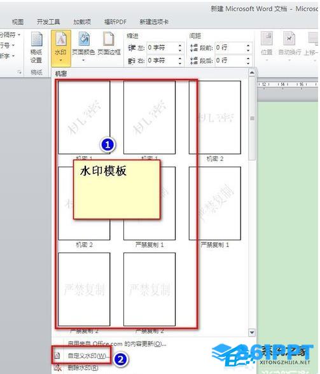This screenshot has width=320, height=374.
Task: Open 稿纸设置 manuscript paper settings
Action: tap(36, 48)
